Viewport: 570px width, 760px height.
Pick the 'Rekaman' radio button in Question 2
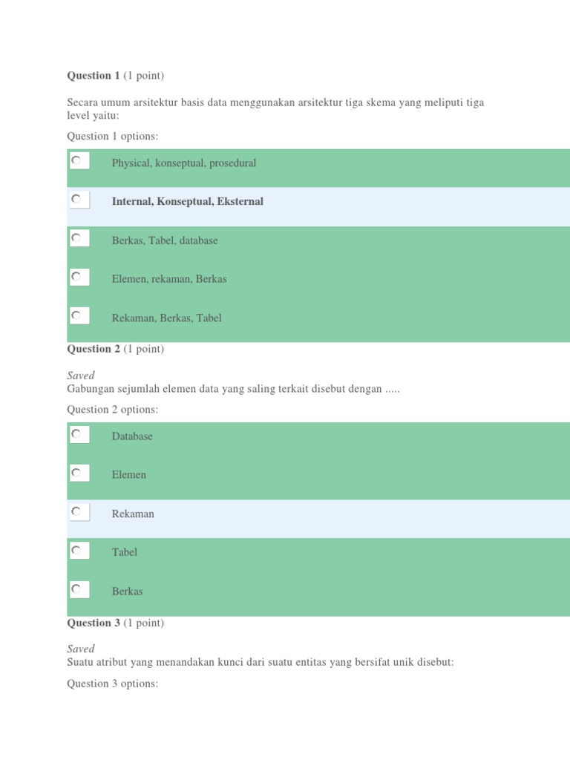76,511
